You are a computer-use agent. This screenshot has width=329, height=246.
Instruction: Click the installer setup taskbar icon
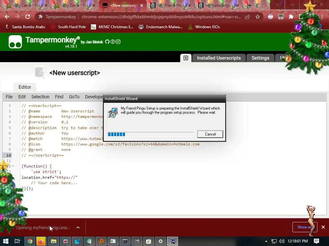pyautogui.click(x=173, y=241)
